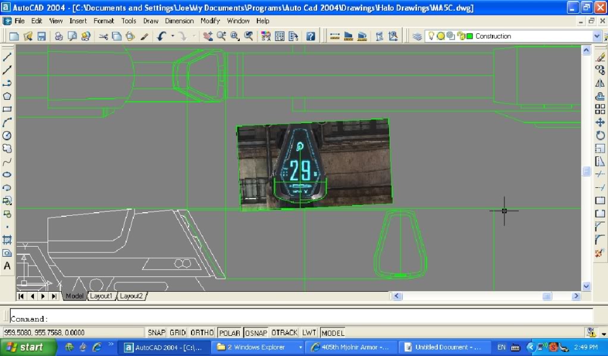Click the Open file folder icon
Image resolution: width=608 pixels, height=356 pixels.
coord(28,36)
